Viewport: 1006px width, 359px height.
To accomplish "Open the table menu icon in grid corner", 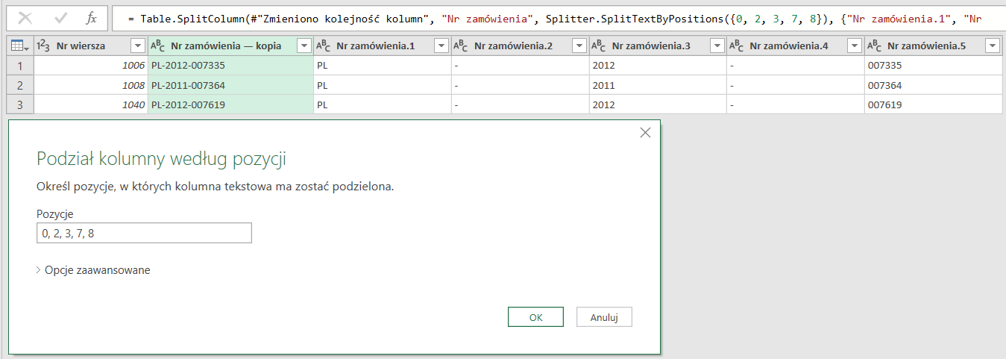I will coord(20,46).
